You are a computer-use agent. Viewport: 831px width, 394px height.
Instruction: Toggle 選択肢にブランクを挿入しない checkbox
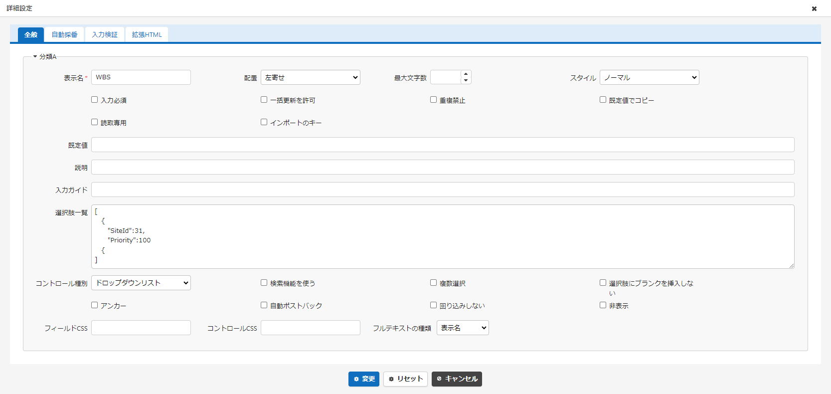603,283
